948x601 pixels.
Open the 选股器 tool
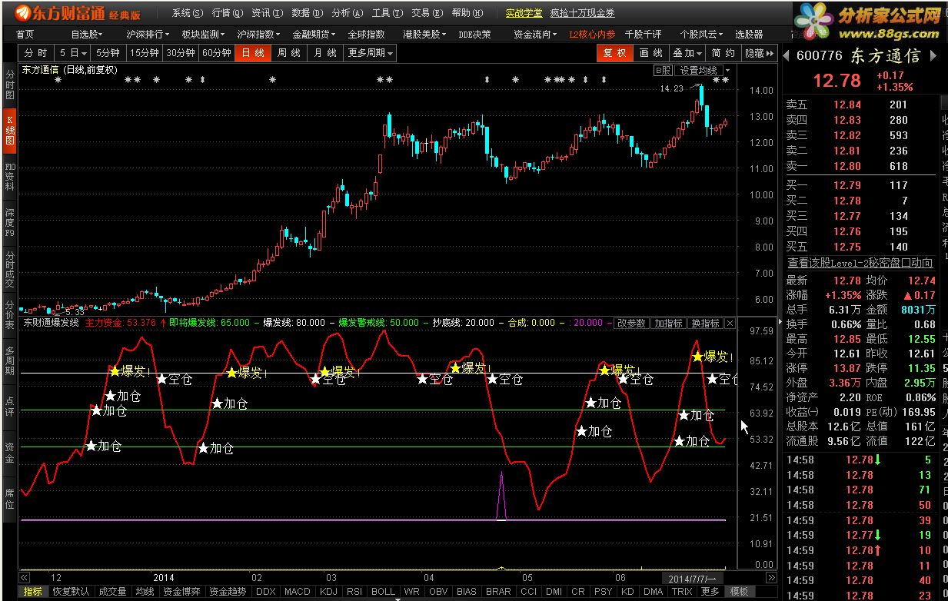(x=749, y=34)
